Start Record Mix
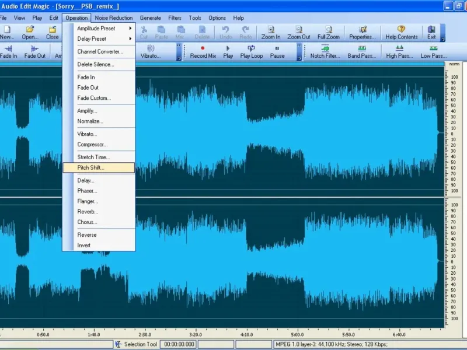The image size is (467, 350). click(203, 51)
